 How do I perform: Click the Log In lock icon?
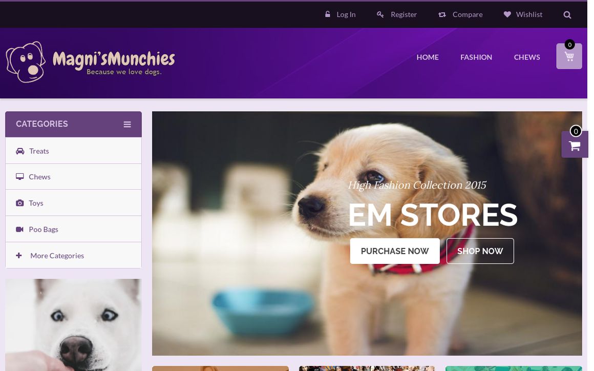coord(328,14)
